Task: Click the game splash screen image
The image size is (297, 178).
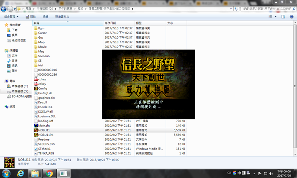Action: click(148, 84)
